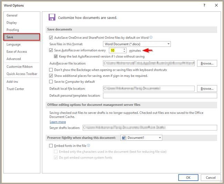Image resolution: width=224 pixels, height=184 pixels.
Task: Go to Ease of Access options
Action: pyautogui.click(x=17, y=51)
